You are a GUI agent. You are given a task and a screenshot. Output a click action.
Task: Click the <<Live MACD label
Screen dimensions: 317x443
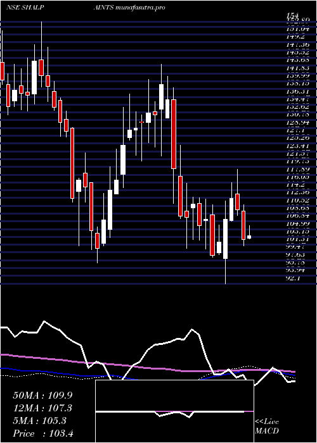(x=267, y=427)
